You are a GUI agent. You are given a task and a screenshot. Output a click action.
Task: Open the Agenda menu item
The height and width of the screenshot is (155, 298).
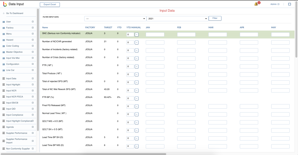(x=10, y=127)
